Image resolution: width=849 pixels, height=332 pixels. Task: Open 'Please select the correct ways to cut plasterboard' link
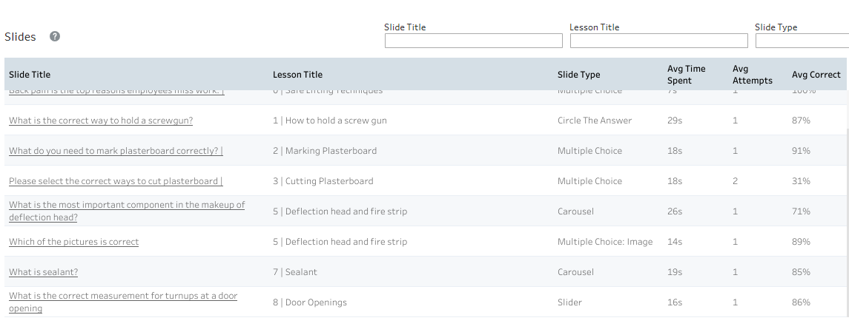coord(116,181)
